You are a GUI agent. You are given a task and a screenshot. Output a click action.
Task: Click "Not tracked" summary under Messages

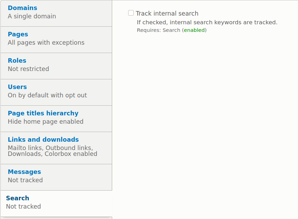coord(25,180)
